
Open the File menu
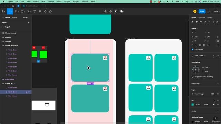tap(17, 1)
